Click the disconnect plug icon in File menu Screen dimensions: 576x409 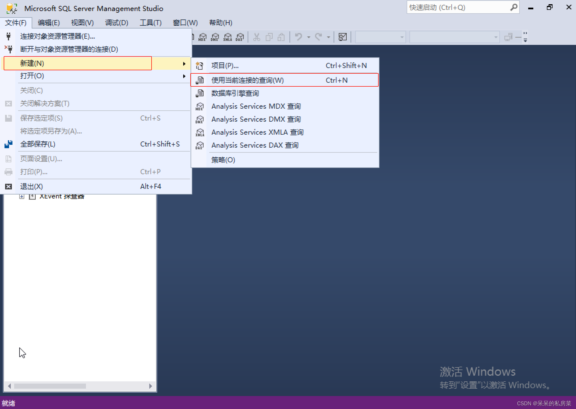[x=8, y=49]
